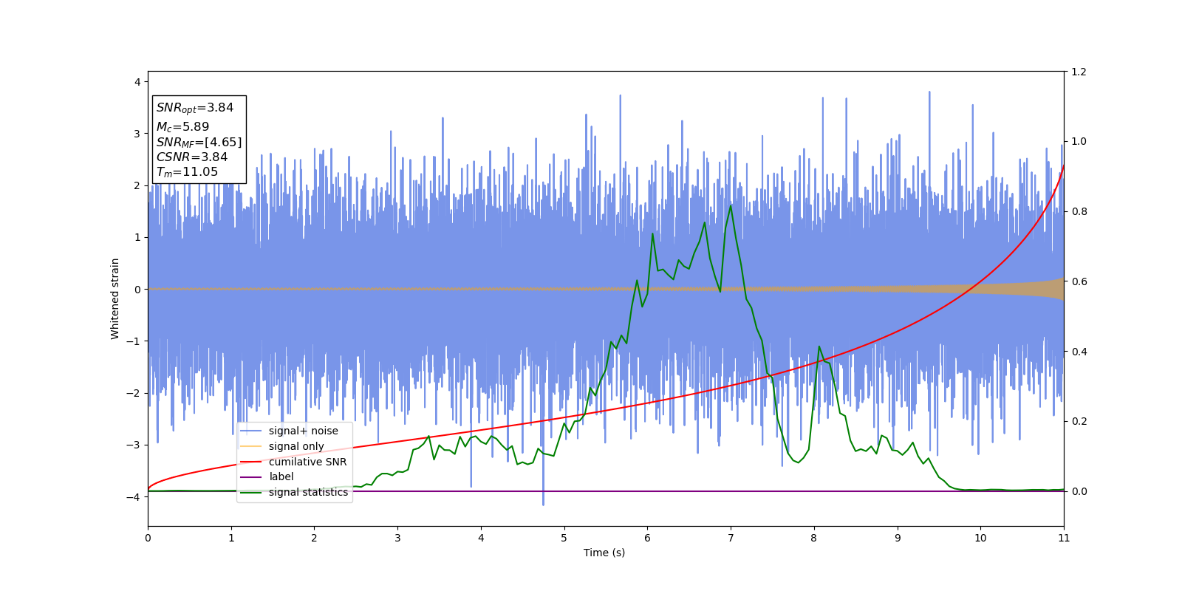This screenshot has height=591, width=1182.
Task: Click the CSNR=3.84 annotation text
Action: (x=192, y=157)
